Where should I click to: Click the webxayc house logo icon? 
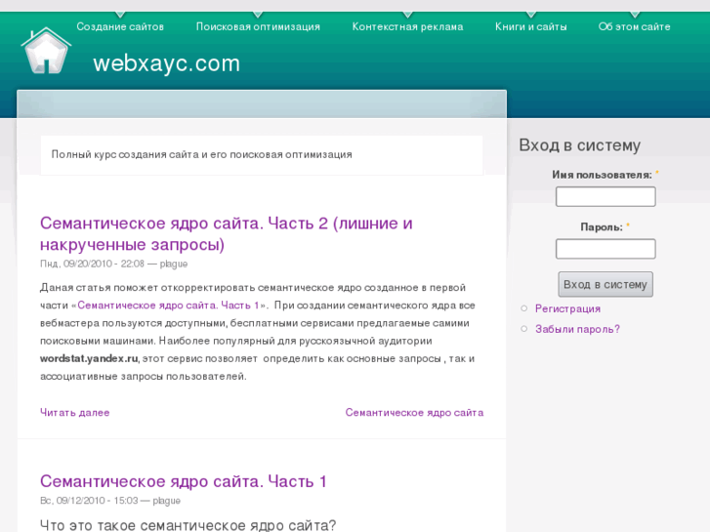click(x=46, y=51)
